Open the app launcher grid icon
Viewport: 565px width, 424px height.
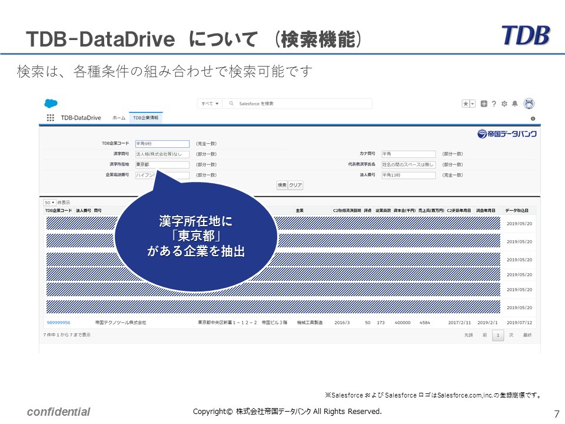click(x=51, y=118)
